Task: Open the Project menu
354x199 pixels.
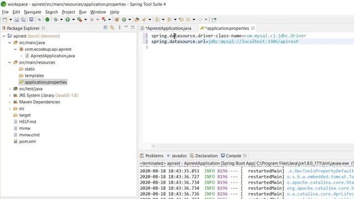Action: point(69,12)
